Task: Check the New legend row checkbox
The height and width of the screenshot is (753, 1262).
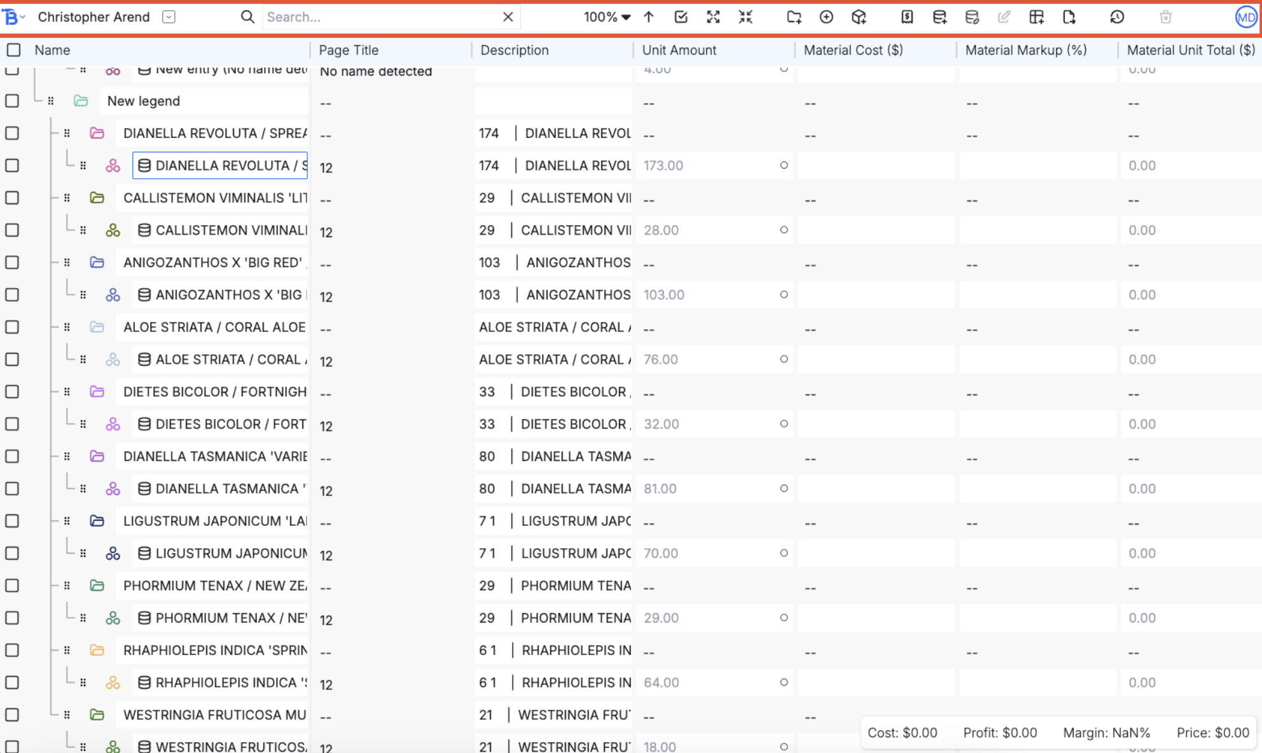Action: coord(12,100)
